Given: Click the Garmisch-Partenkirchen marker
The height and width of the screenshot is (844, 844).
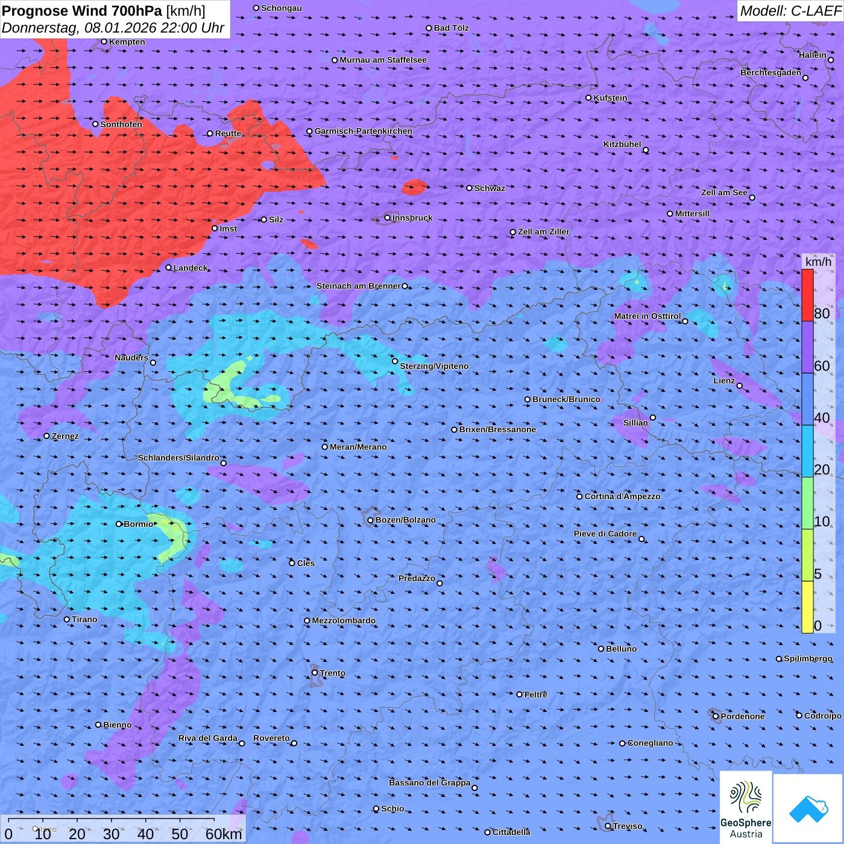Looking at the screenshot, I should pyautogui.click(x=310, y=131).
